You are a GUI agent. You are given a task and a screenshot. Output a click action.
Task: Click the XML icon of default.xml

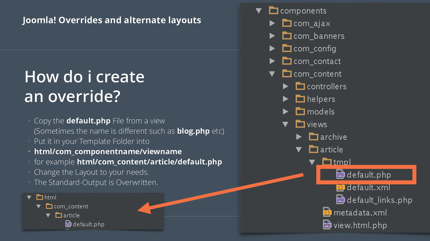341,187
